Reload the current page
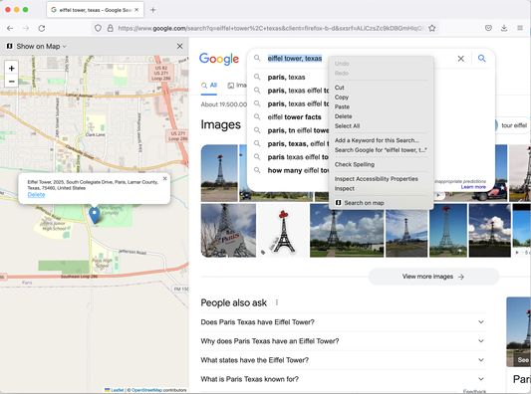 (42, 29)
